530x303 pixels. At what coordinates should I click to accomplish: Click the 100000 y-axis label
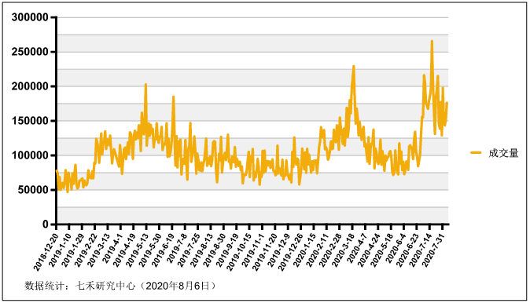[x=30, y=155]
